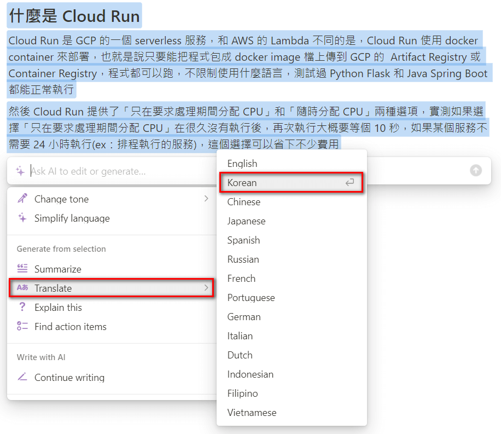Click the Summarize list icon
This screenshot has height=434, width=501.
tap(24, 269)
